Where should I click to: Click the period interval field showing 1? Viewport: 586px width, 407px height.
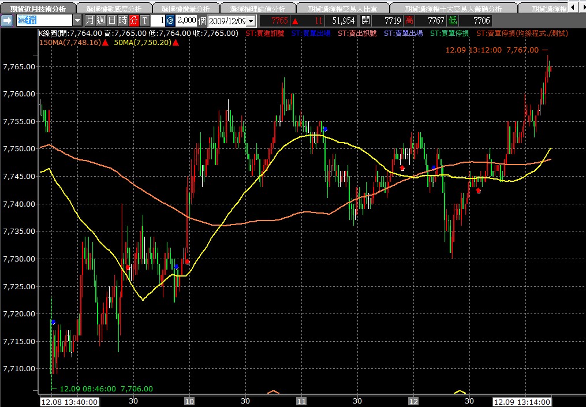coord(158,20)
